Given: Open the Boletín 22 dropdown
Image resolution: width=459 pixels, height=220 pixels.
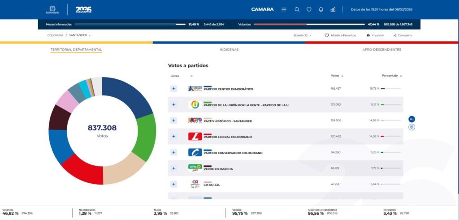Looking at the screenshot, I should (303, 35).
